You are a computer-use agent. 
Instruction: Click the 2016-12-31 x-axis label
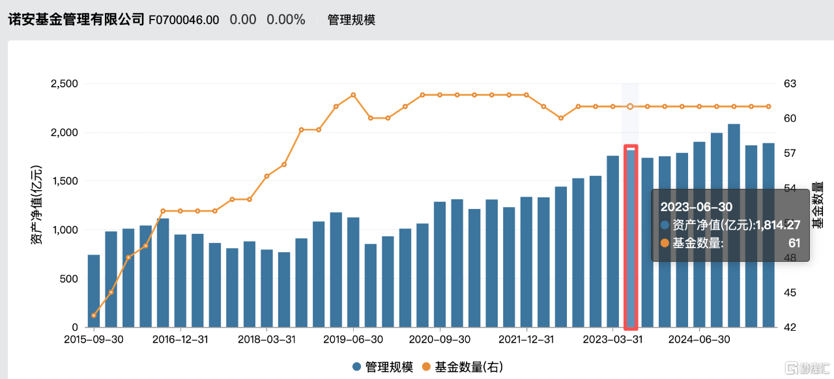180,339
